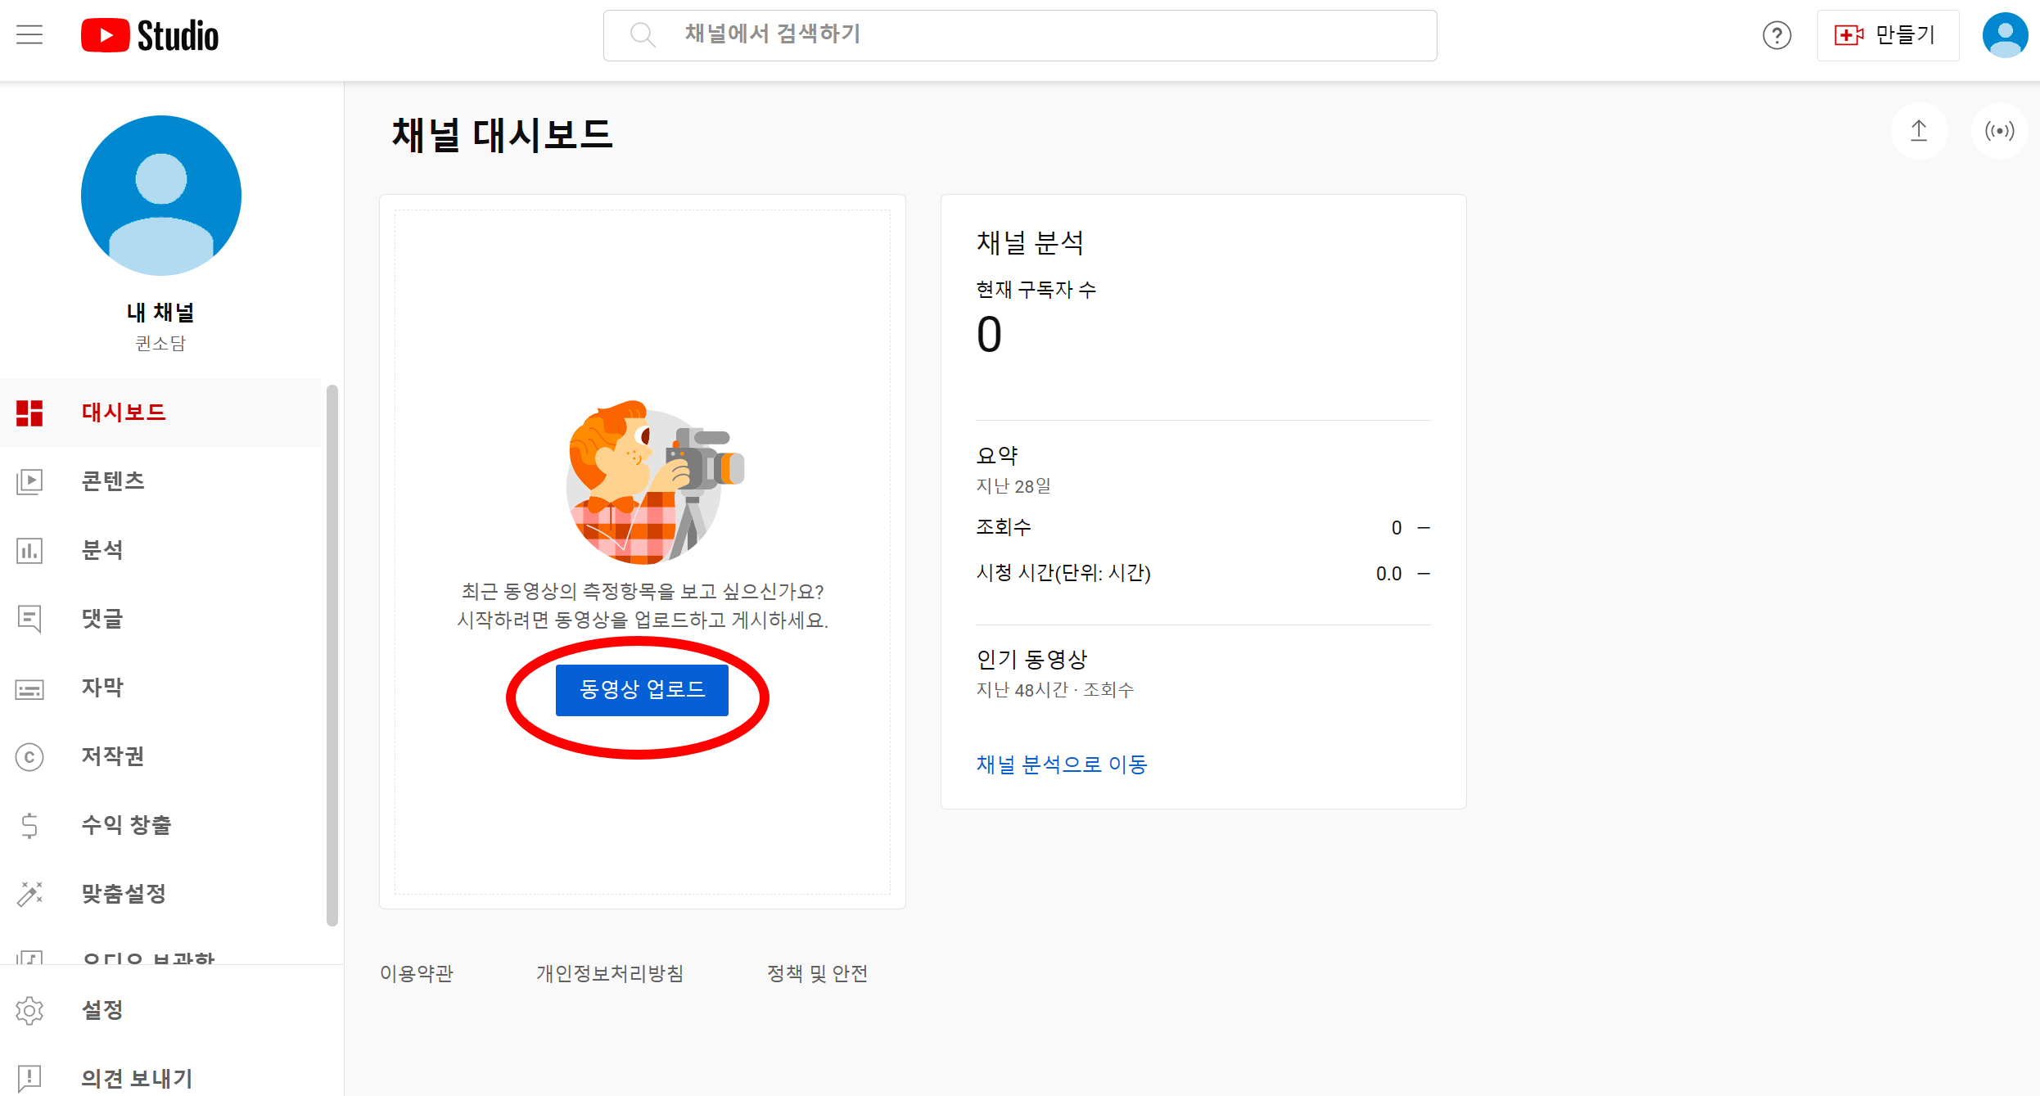Click the large channel profile picture

pyautogui.click(x=161, y=196)
